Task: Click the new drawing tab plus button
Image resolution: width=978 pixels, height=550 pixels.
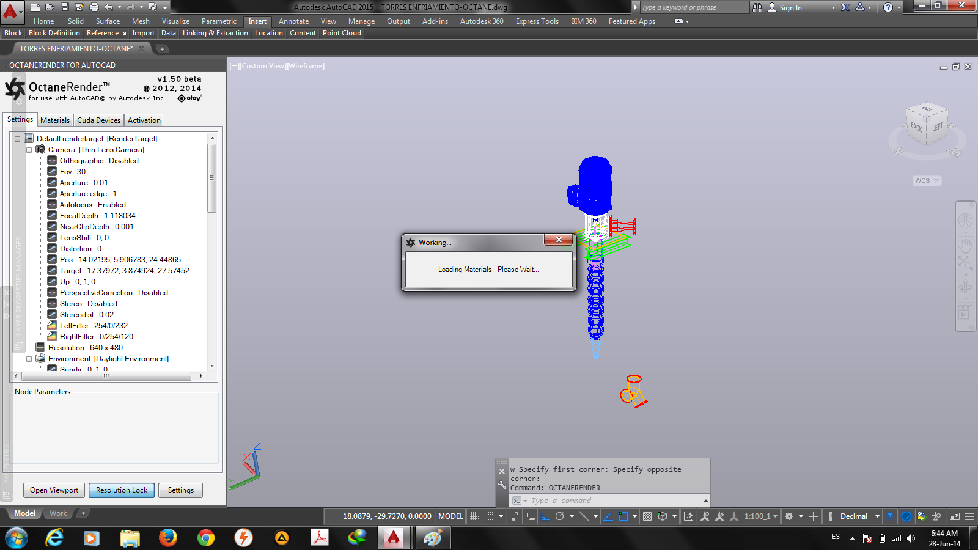Action: click(x=163, y=49)
